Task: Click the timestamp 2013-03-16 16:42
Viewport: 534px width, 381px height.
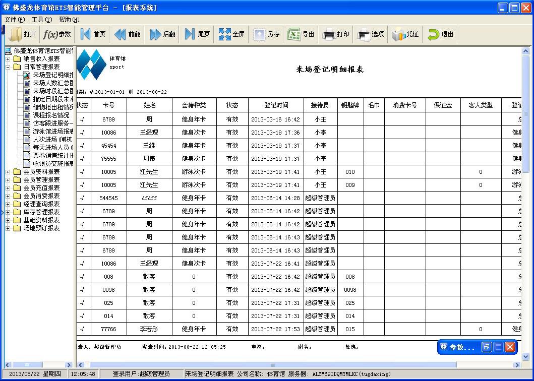Action: click(x=275, y=119)
